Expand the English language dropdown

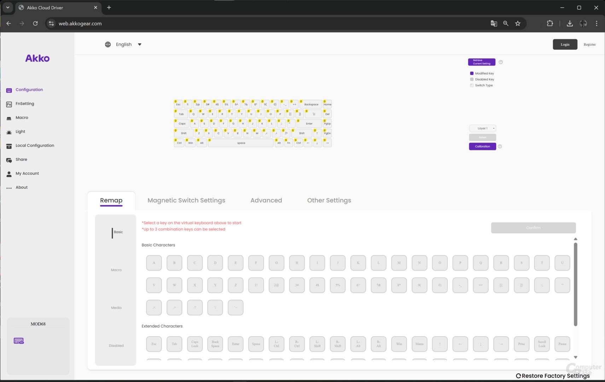(x=139, y=45)
